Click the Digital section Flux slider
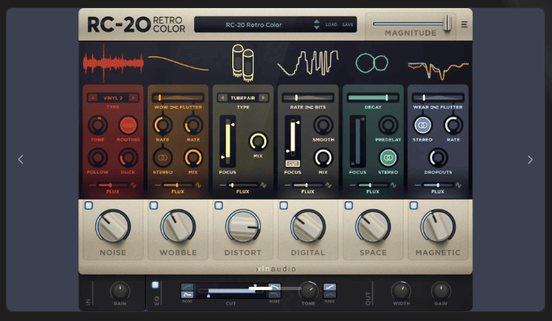This screenshot has height=321, width=552. [x=307, y=185]
